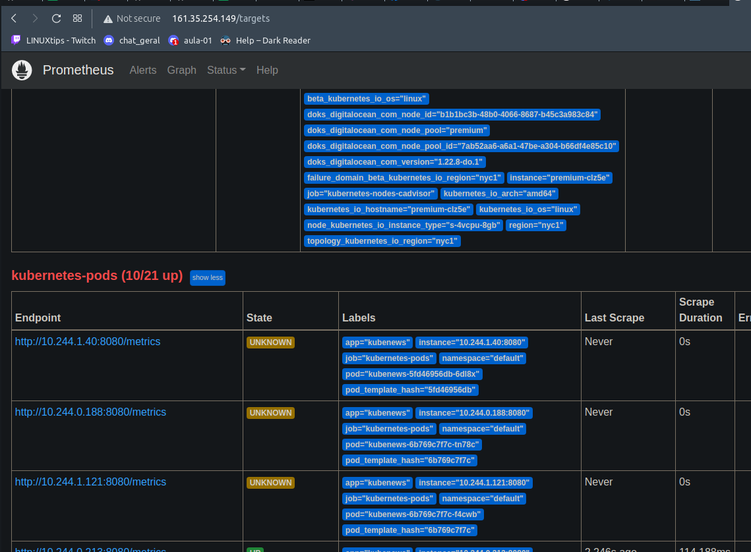The image size is (751, 552).
Task: Expand the Status dropdown menu
Action: (x=226, y=70)
